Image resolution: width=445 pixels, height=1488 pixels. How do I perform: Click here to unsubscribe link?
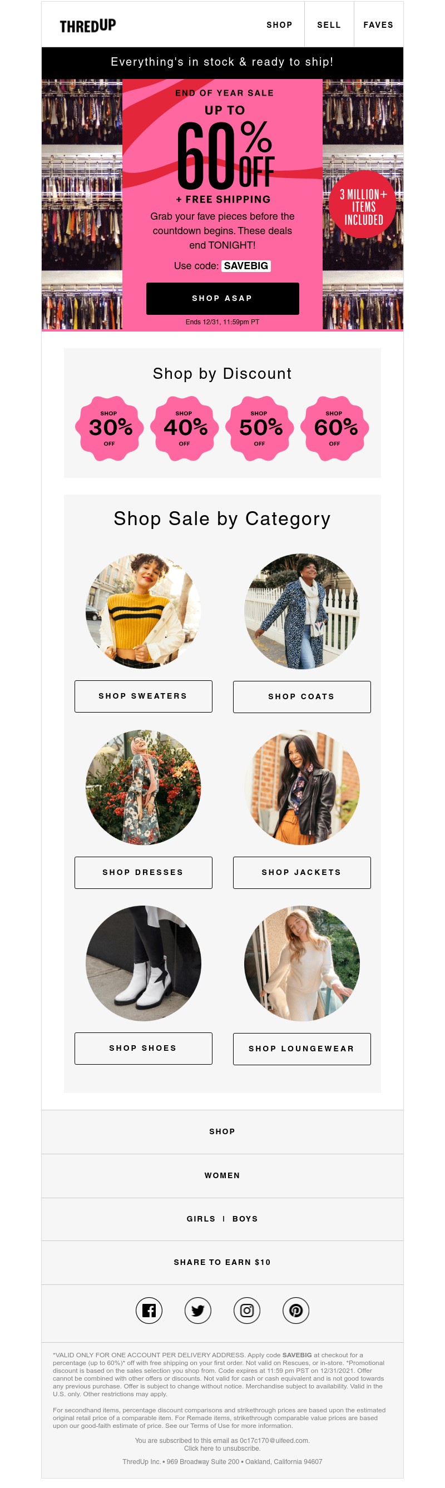pyautogui.click(x=222, y=1449)
